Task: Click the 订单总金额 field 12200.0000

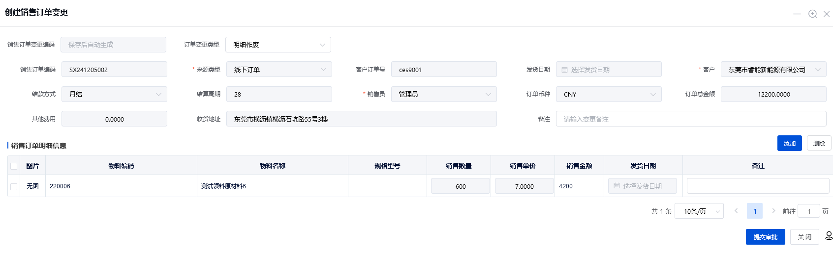Action: tap(773, 94)
